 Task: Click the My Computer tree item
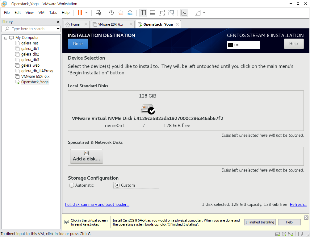click(x=27, y=38)
